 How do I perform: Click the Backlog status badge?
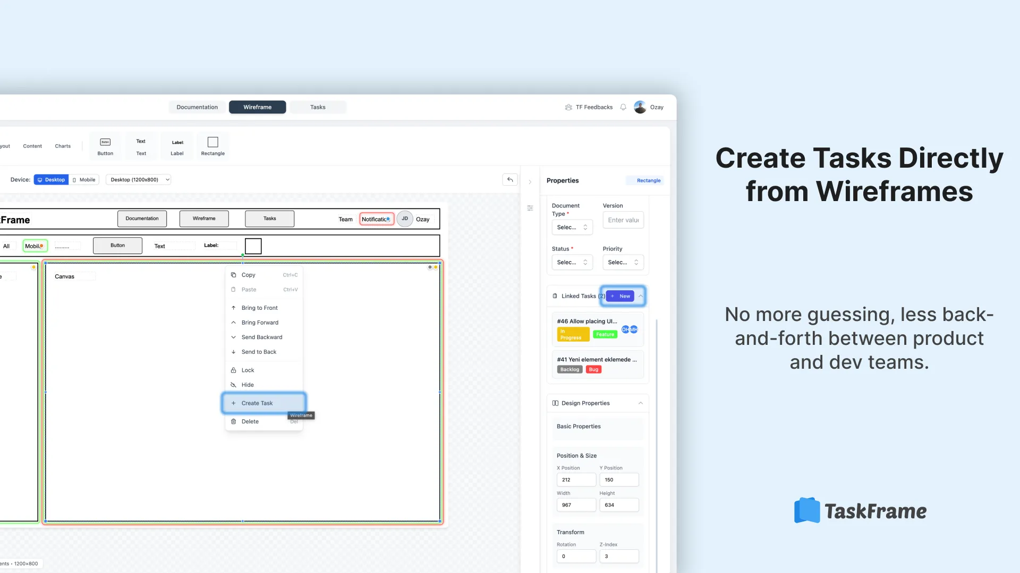[x=569, y=370]
